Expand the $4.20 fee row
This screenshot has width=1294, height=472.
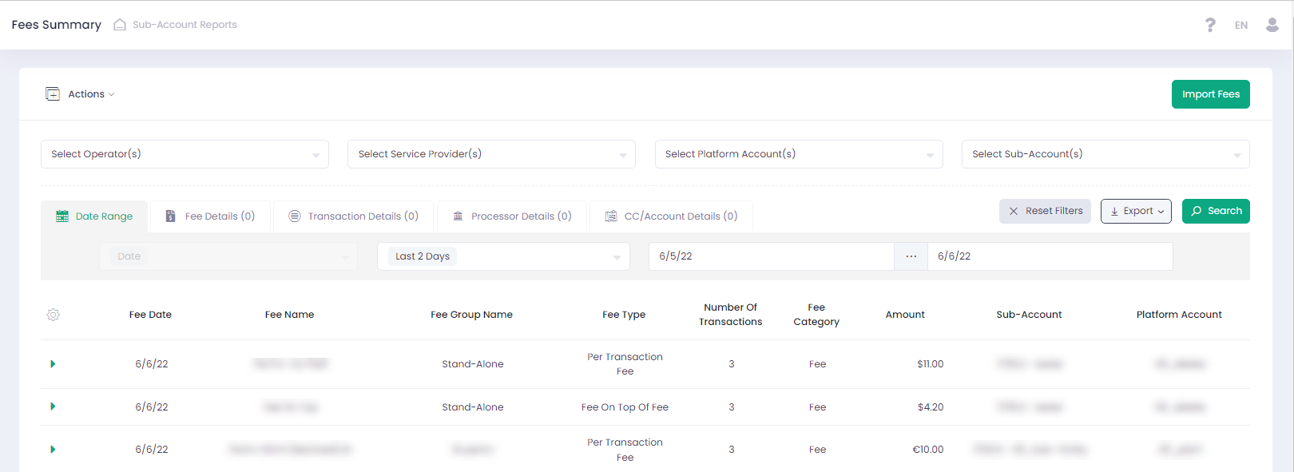[x=53, y=407]
